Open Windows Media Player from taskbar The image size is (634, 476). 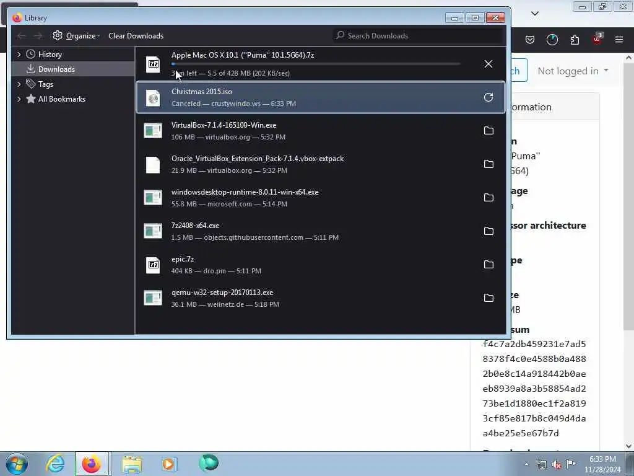[168, 464]
